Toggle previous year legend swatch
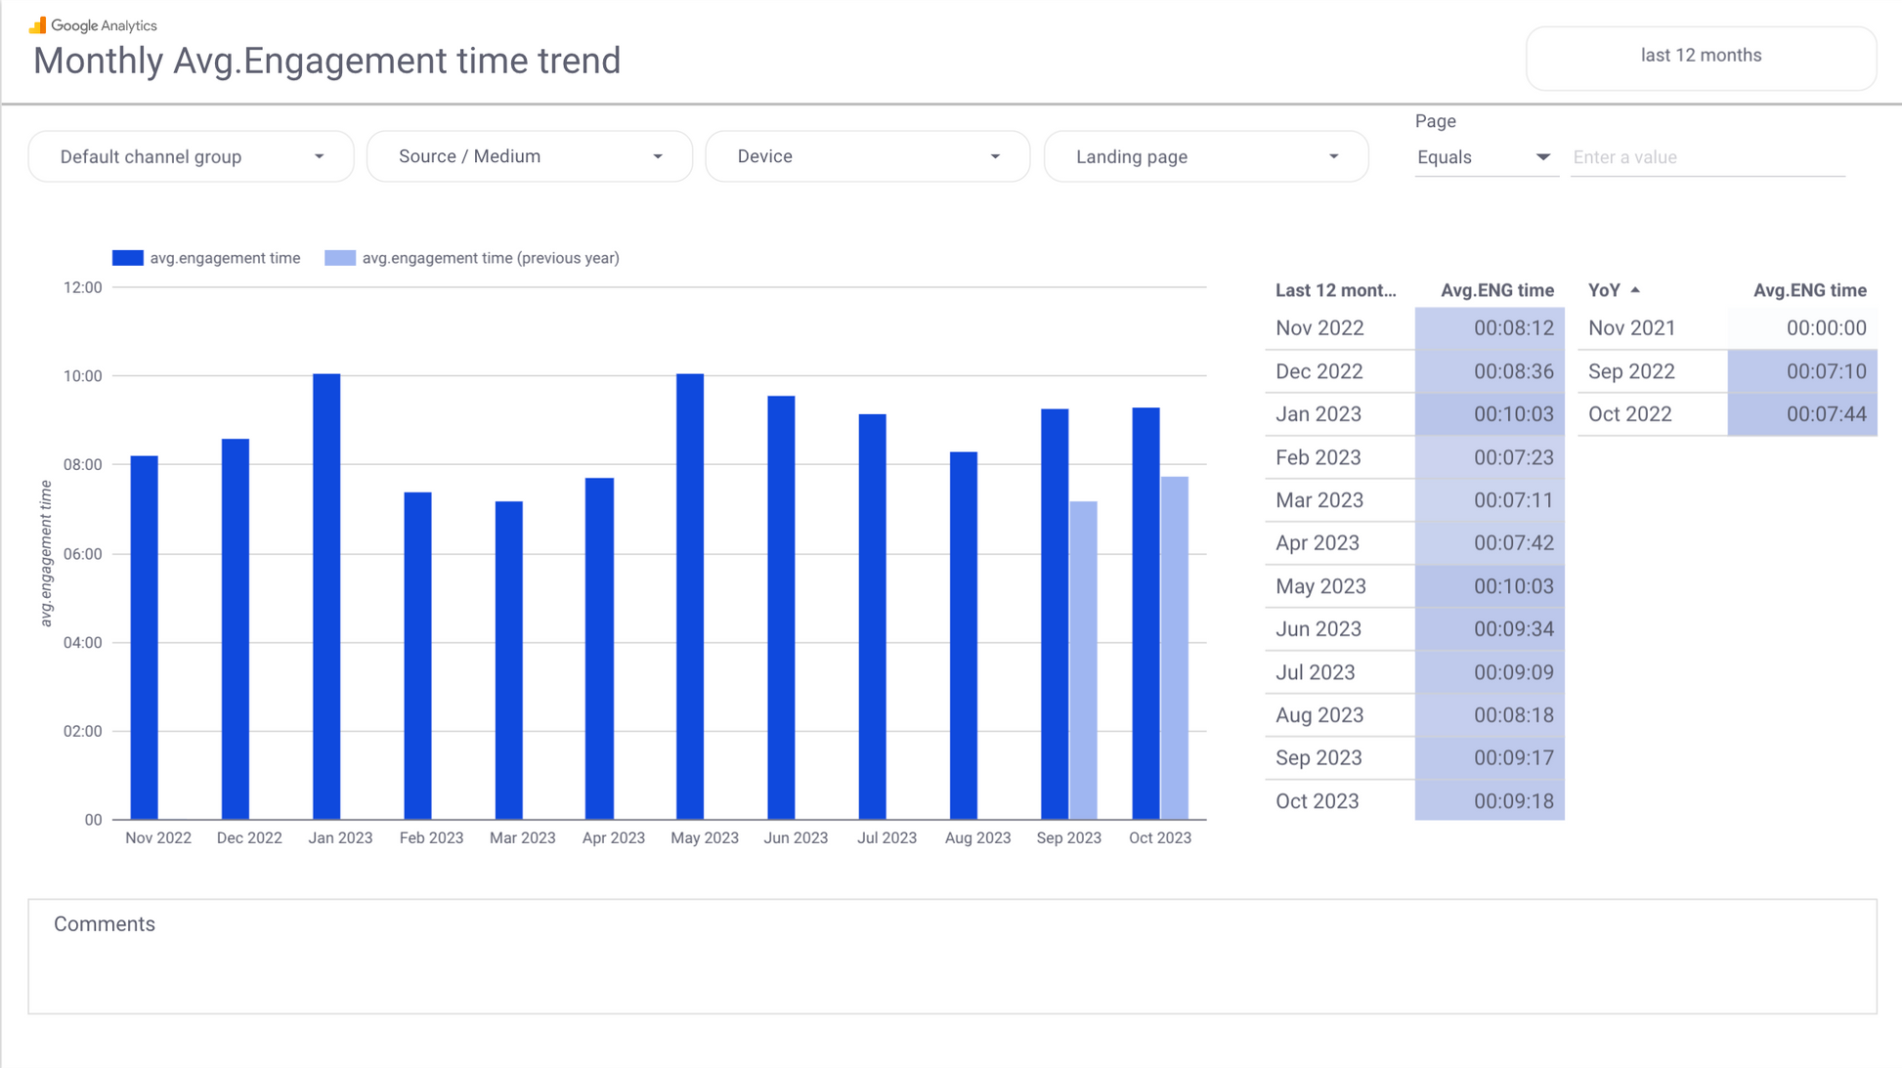The height and width of the screenshot is (1068, 1902). coord(340,258)
